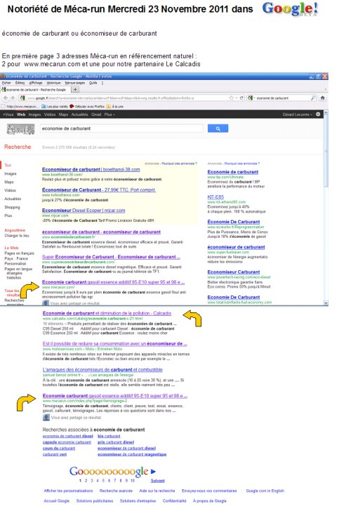Open the Historique menu
Viewport: 358px width, 511px height.
point(54,83)
